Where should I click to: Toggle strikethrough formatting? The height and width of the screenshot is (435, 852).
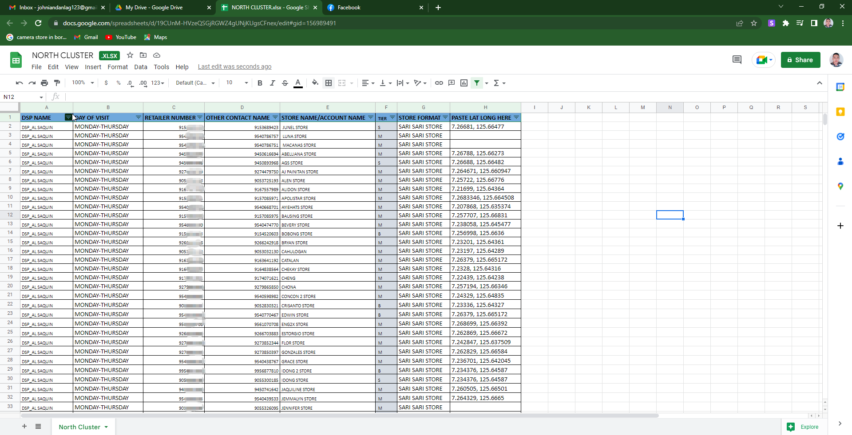tap(285, 83)
